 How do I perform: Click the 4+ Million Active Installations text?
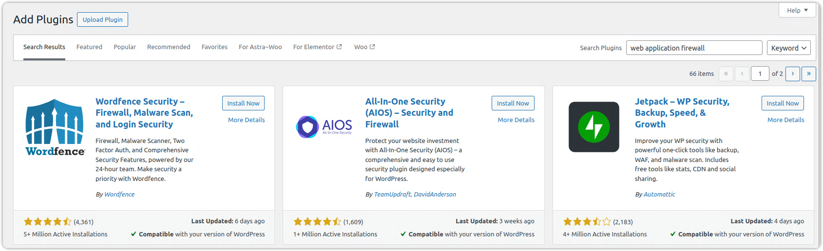click(x=605, y=234)
